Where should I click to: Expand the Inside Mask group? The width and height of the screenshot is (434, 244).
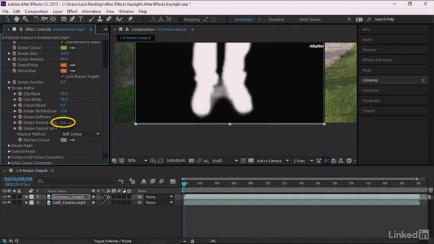pos(9,146)
